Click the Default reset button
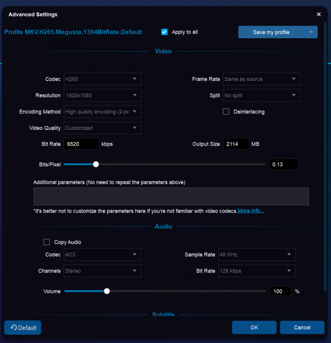Image resolution: width=331 pixels, height=343 pixels. pos(23,327)
